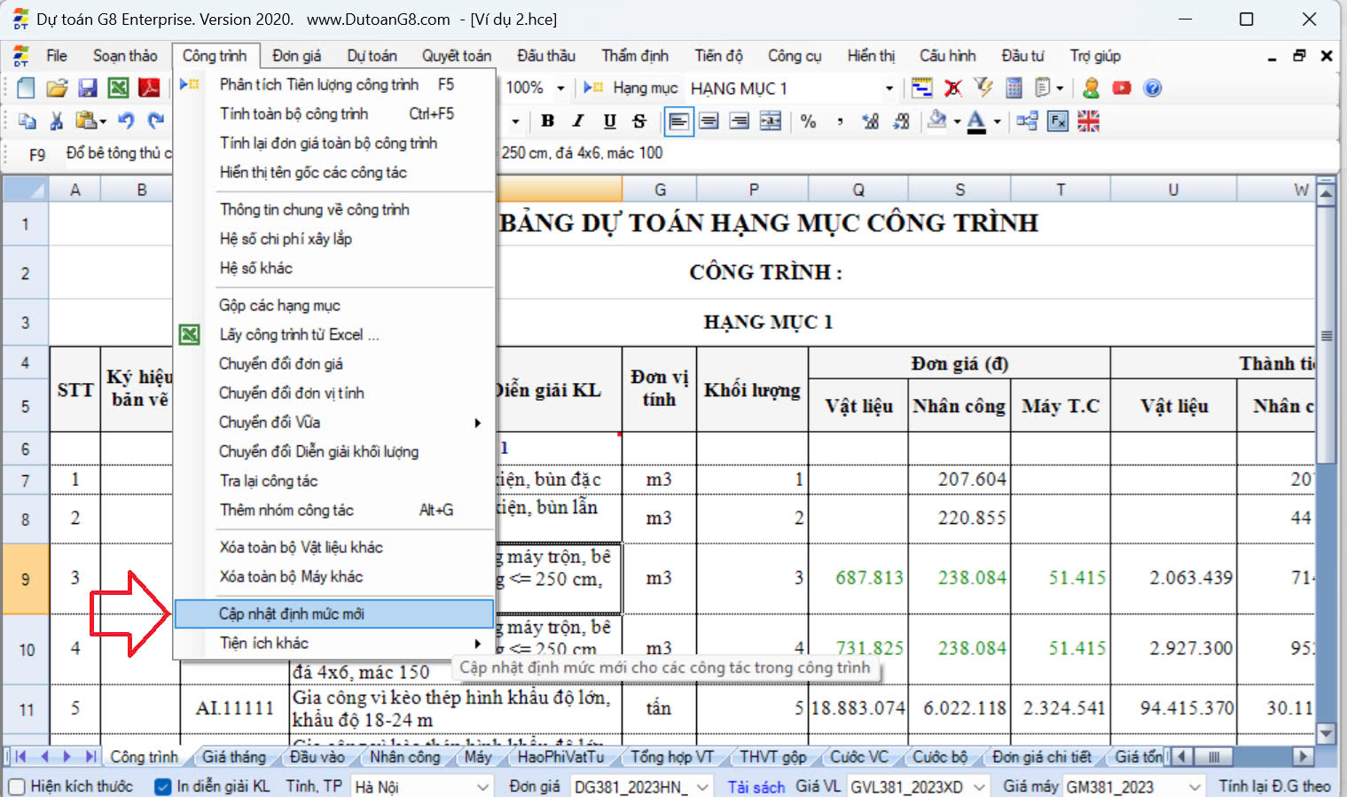The image size is (1347, 797).
Task: Switch to the Nhân công sheet tab
Action: 404,757
